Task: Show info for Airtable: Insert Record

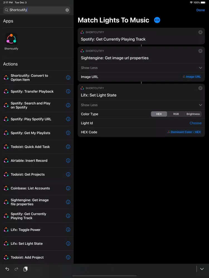Action: tap(68, 160)
